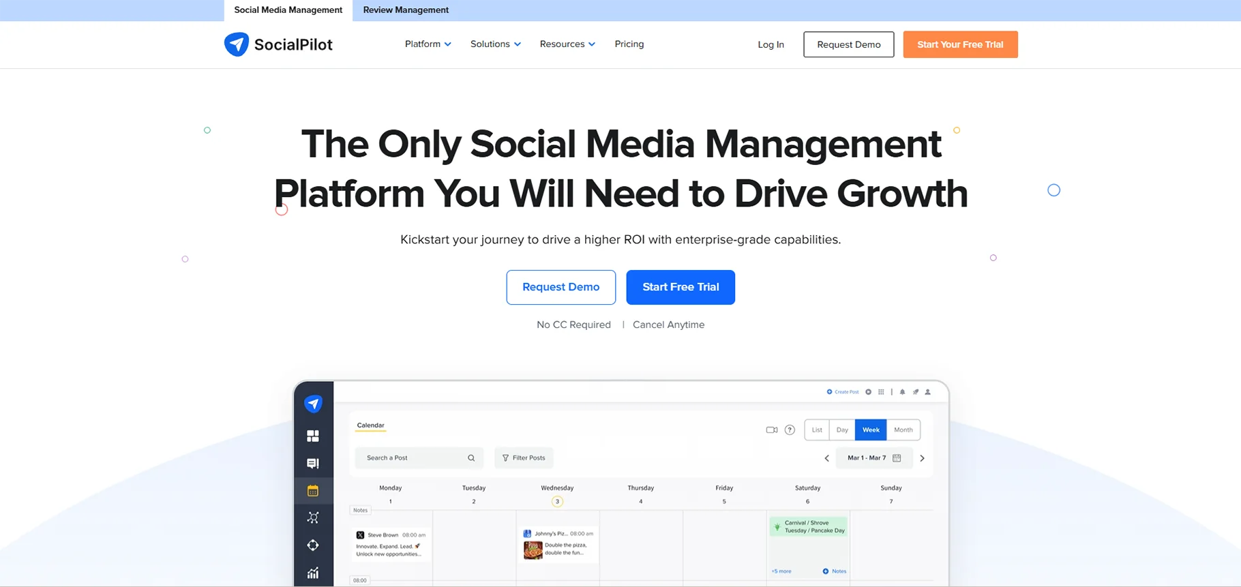Click the Notes link on Saturday
Image resolution: width=1241 pixels, height=587 pixels.
click(835, 571)
